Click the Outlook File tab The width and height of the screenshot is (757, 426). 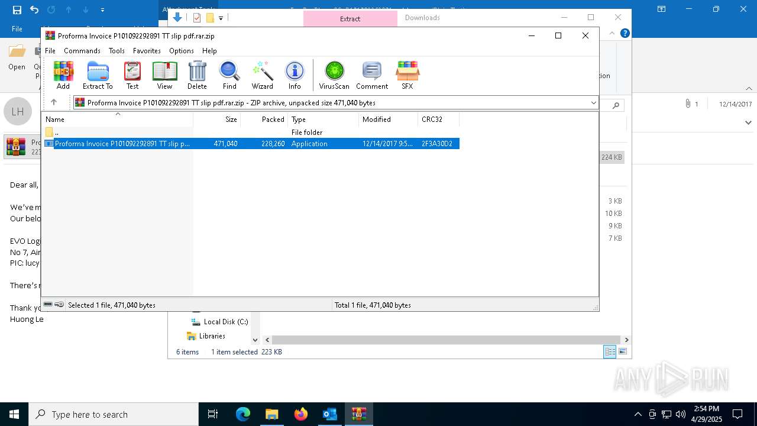(17, 29)
